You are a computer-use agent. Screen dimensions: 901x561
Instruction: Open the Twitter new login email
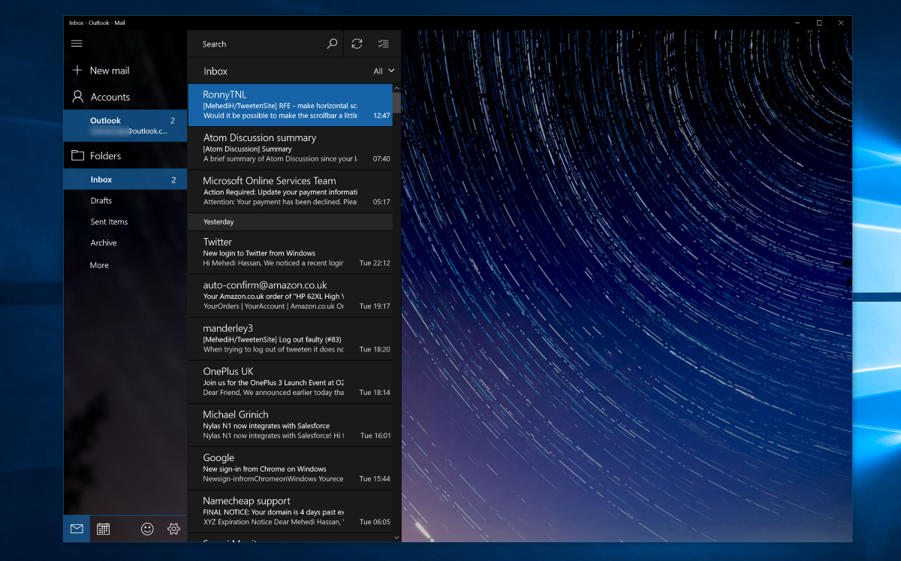(290, 252)
